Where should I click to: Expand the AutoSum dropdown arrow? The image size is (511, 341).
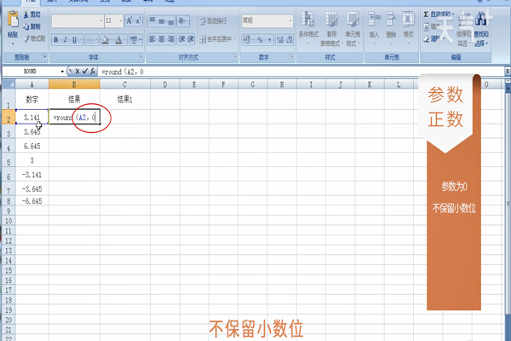(453, 14)
